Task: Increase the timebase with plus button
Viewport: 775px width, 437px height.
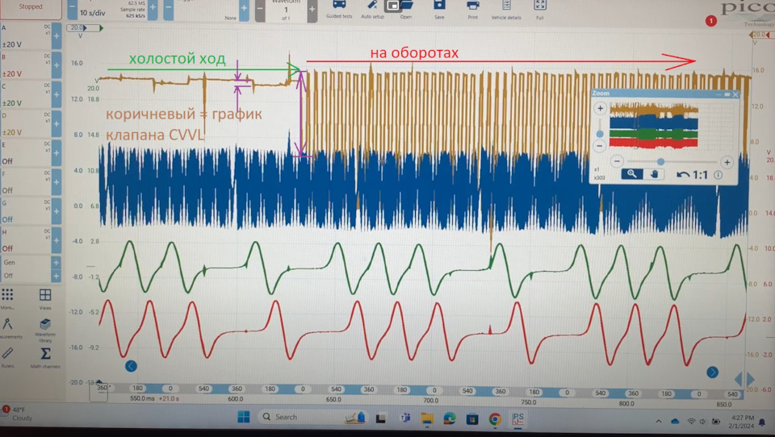Action: [153, 8]
